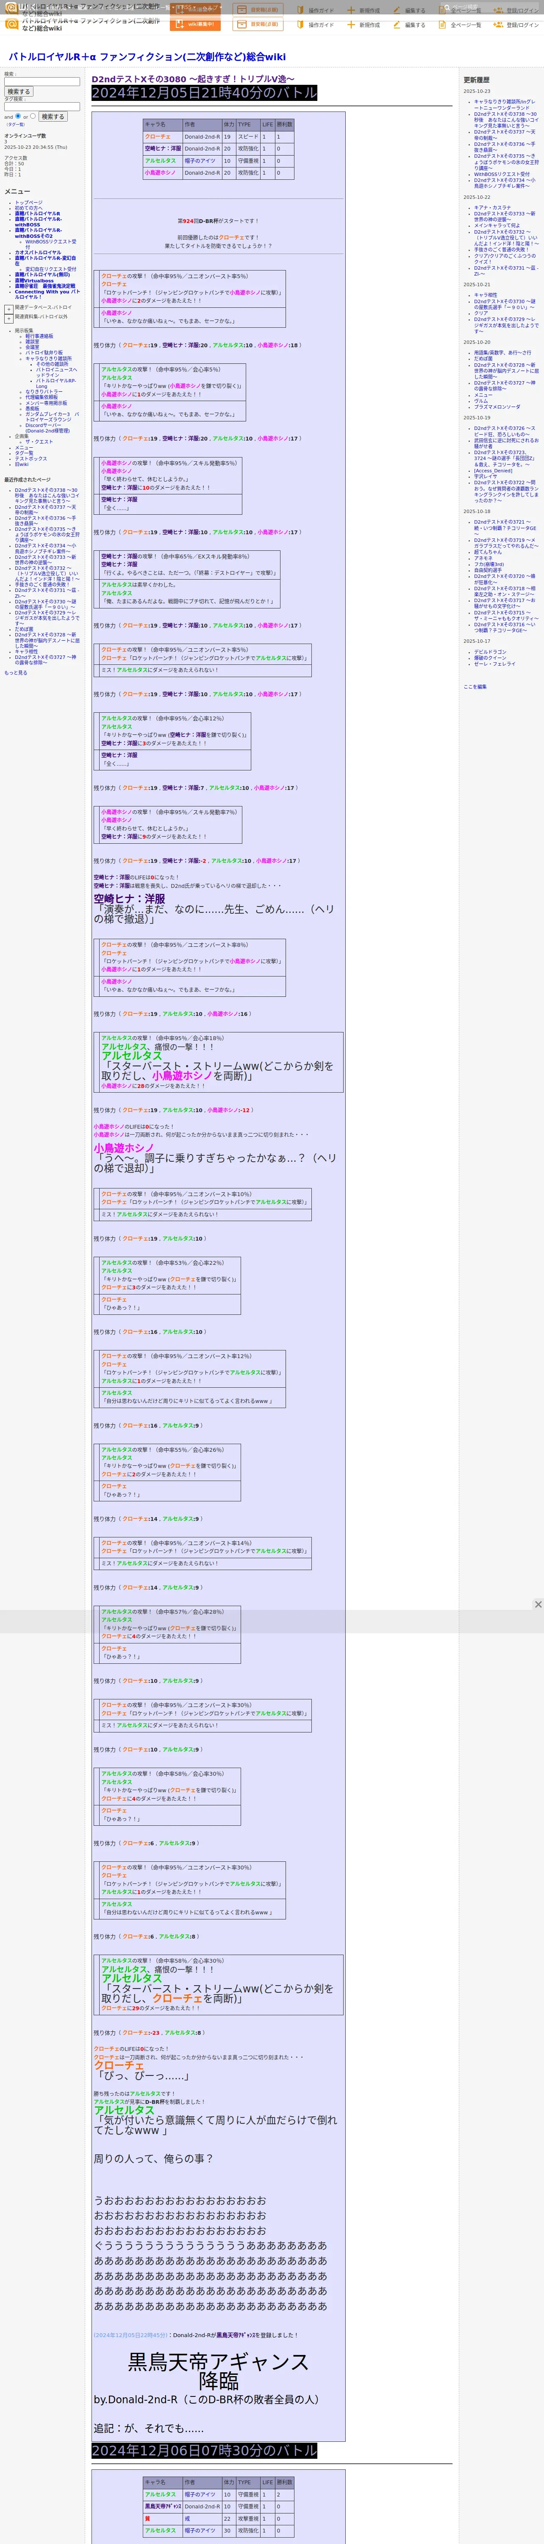Screen dimensions: 544x2544
Task: Open ザ・クエスト under 企画集
Action: coord(39,441)
